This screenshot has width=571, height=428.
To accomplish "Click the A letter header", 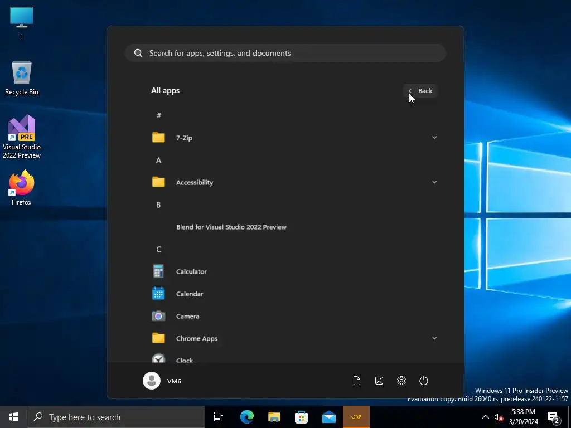I will (159, 160).
